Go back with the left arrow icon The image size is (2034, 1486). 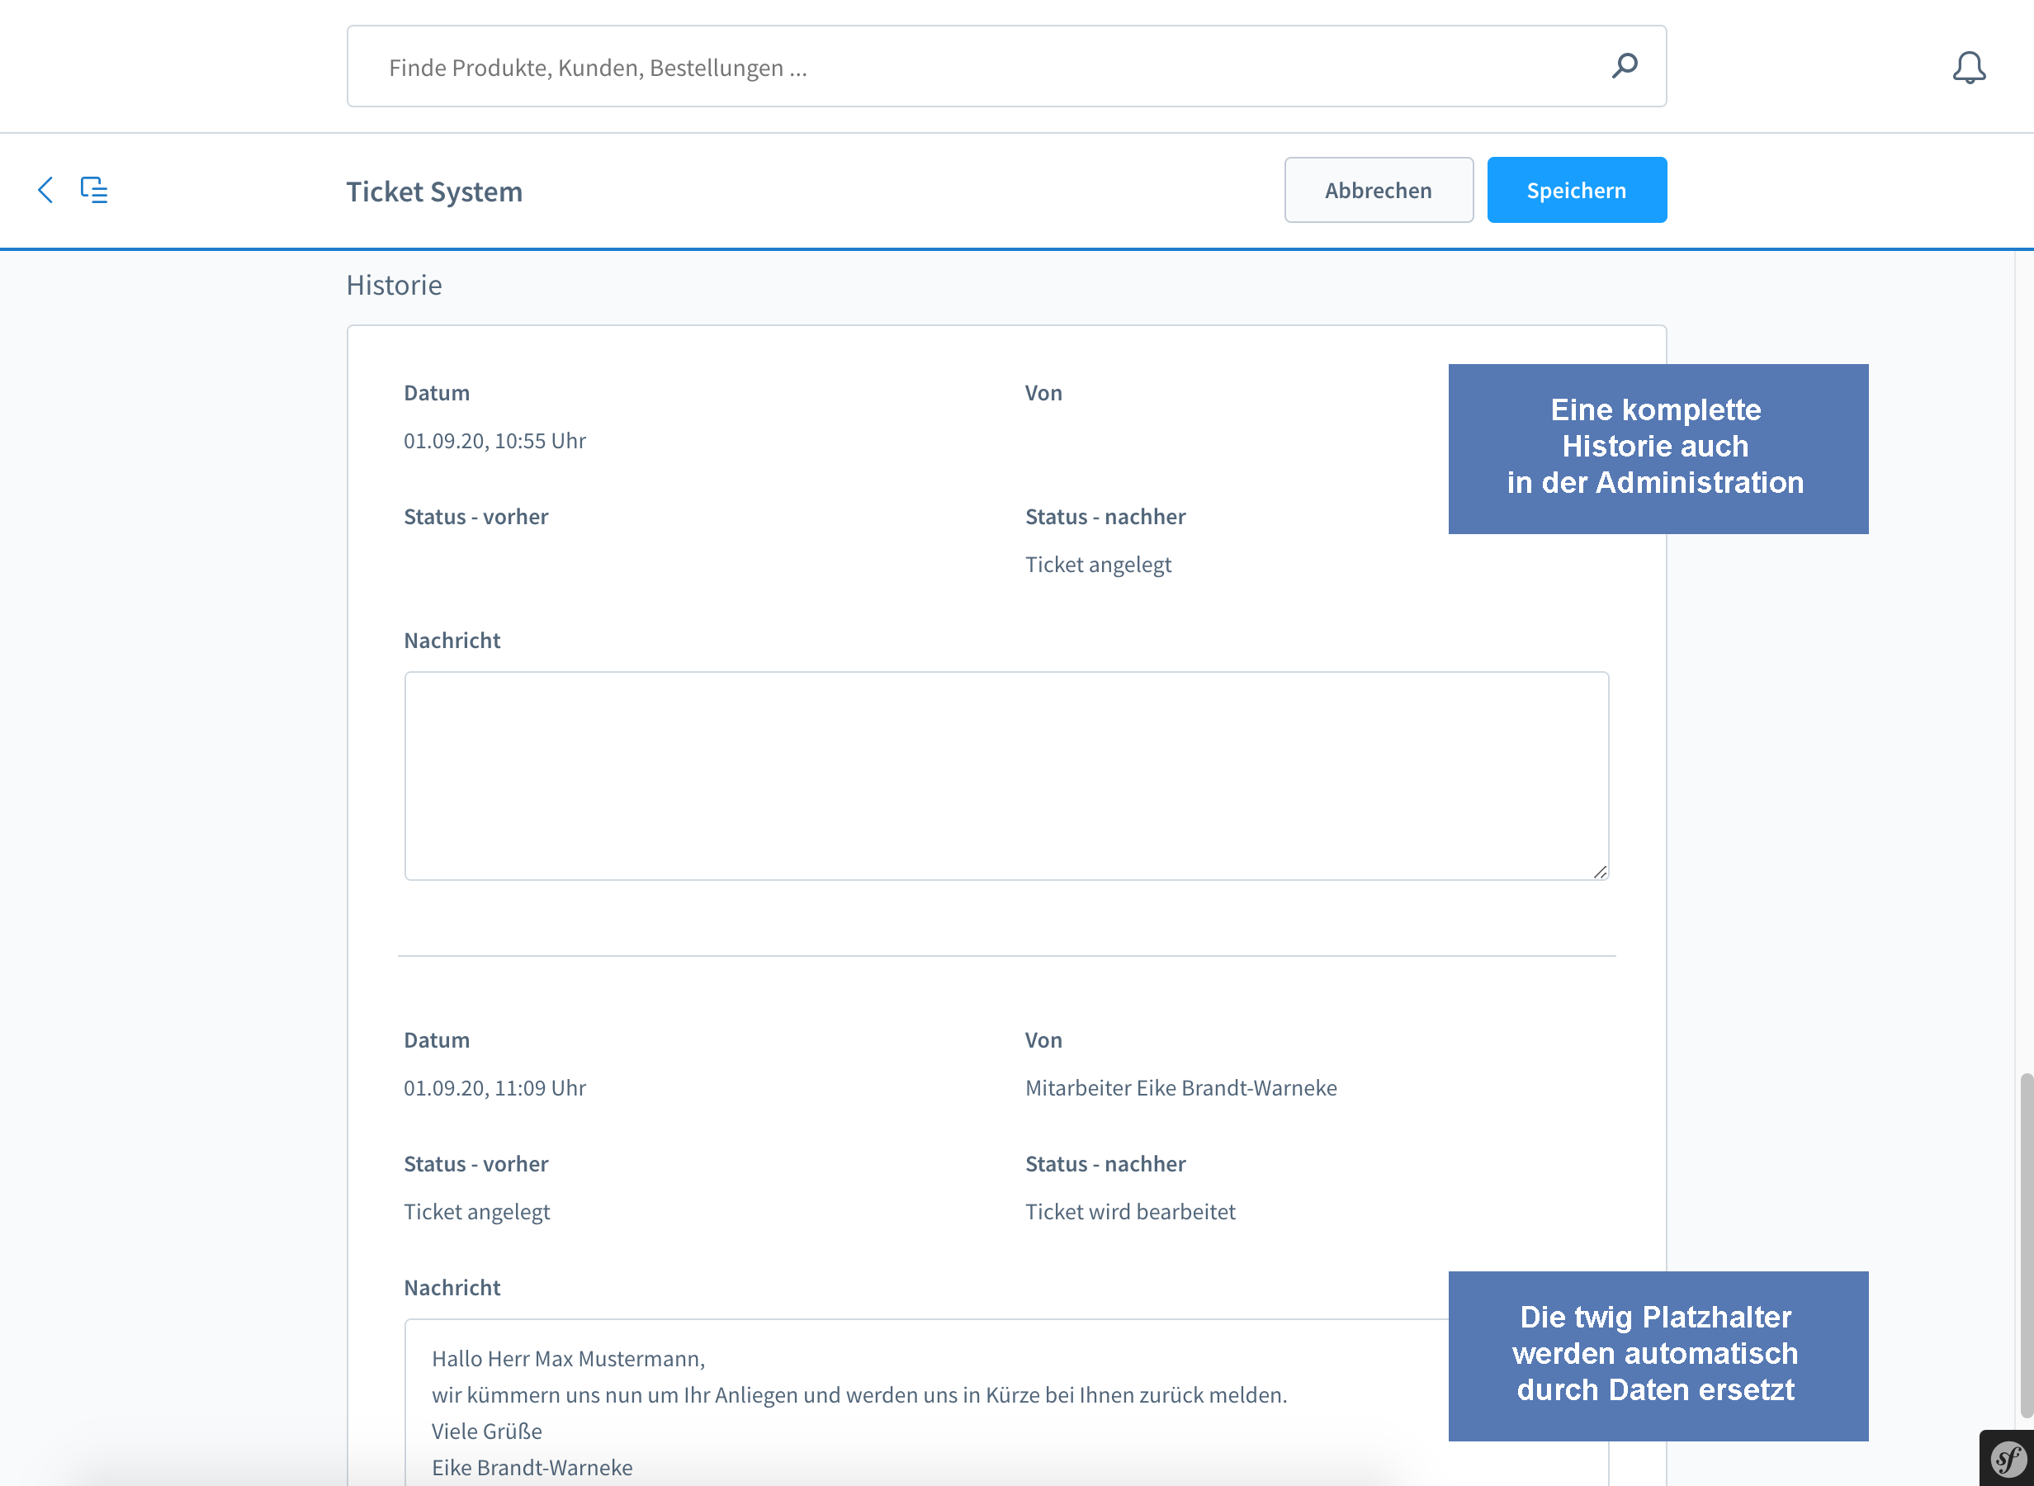point(45,190)
